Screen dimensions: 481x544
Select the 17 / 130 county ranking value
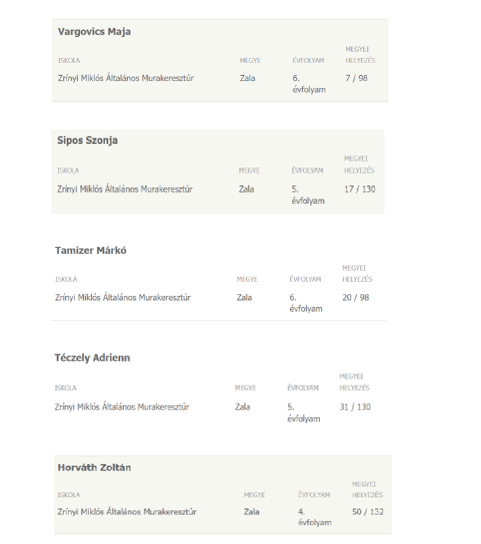[360, 189]
